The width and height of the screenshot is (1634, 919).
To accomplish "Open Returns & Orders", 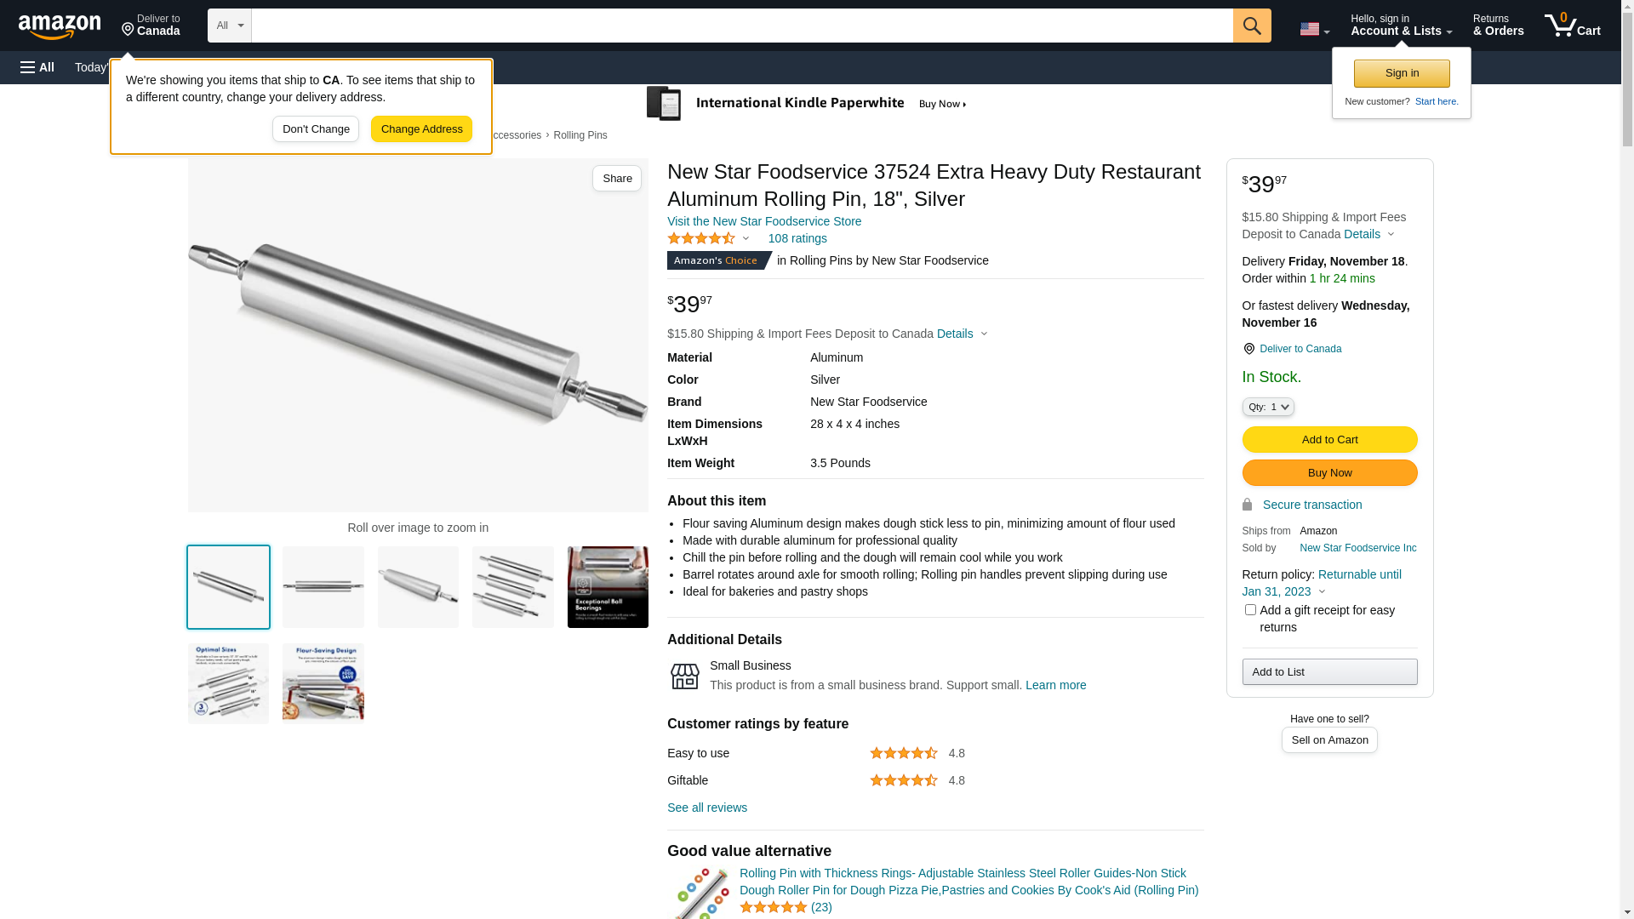I will (x=1498, y=26).
